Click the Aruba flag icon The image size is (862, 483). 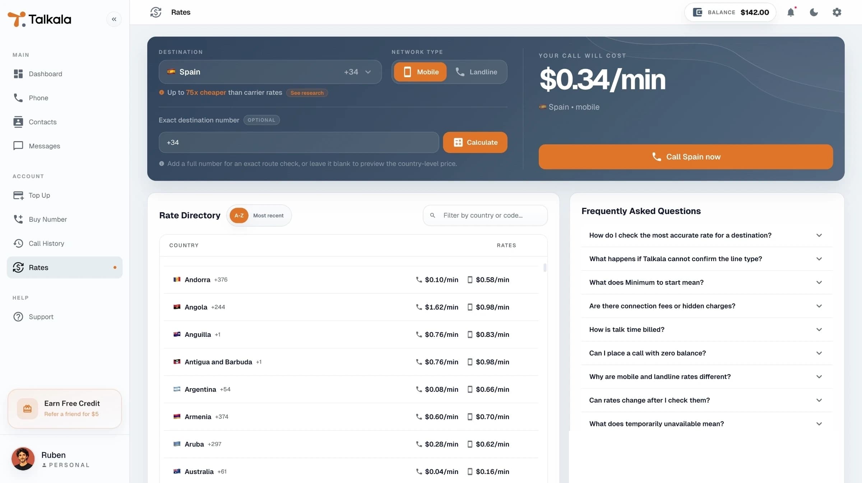[x=177, y=444]
